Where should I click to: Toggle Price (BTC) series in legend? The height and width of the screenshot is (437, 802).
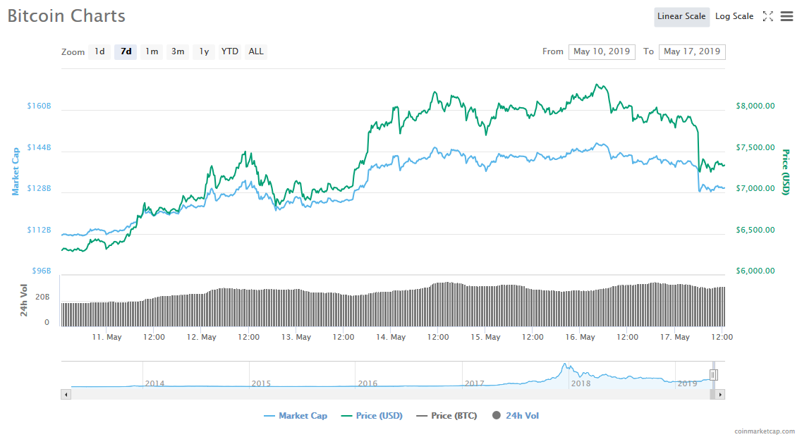446,416
